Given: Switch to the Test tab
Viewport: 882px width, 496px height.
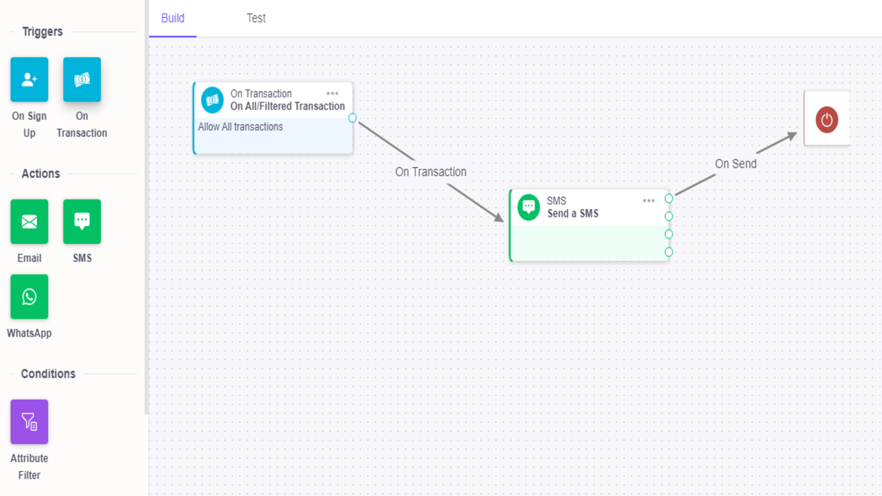Looking at the screenshot, I should coord(256,18).
